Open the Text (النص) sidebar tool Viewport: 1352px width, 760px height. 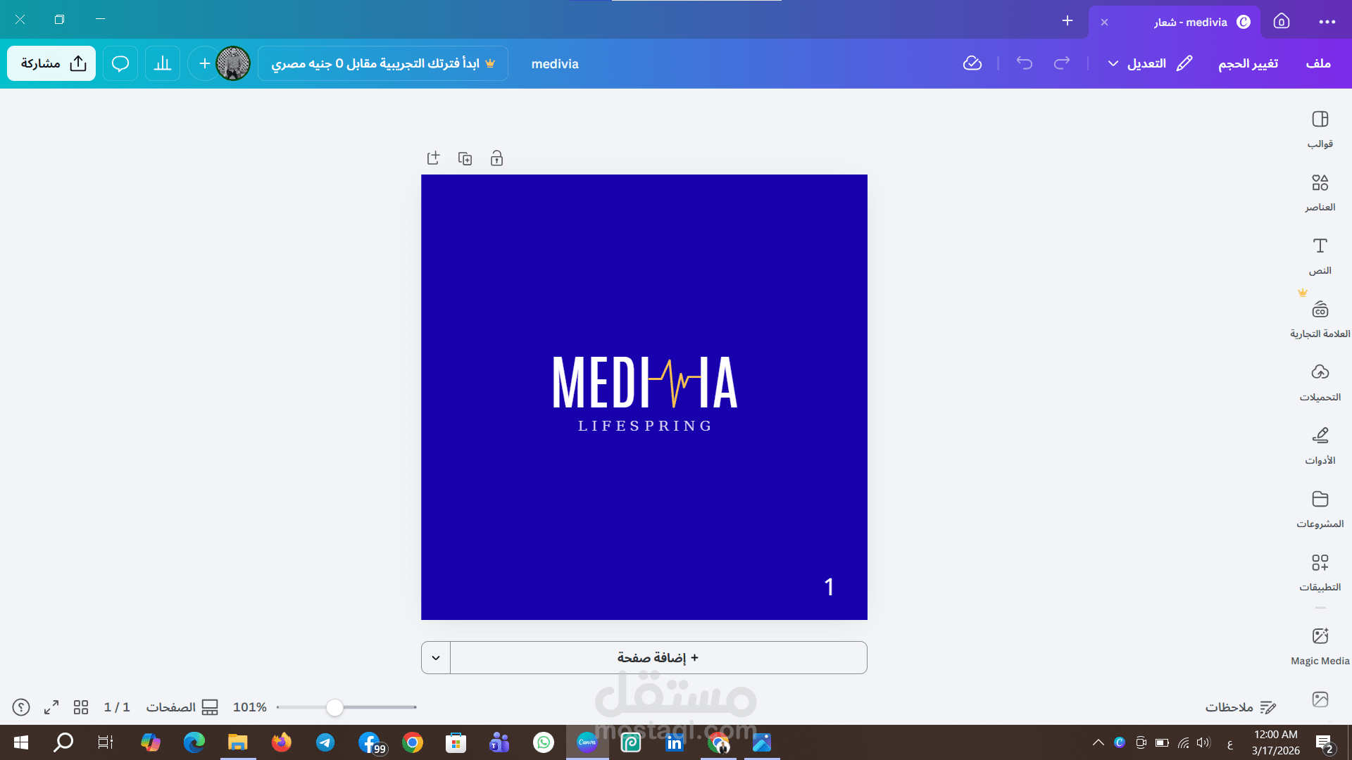pyautogui.click(x=1320, y=255)
